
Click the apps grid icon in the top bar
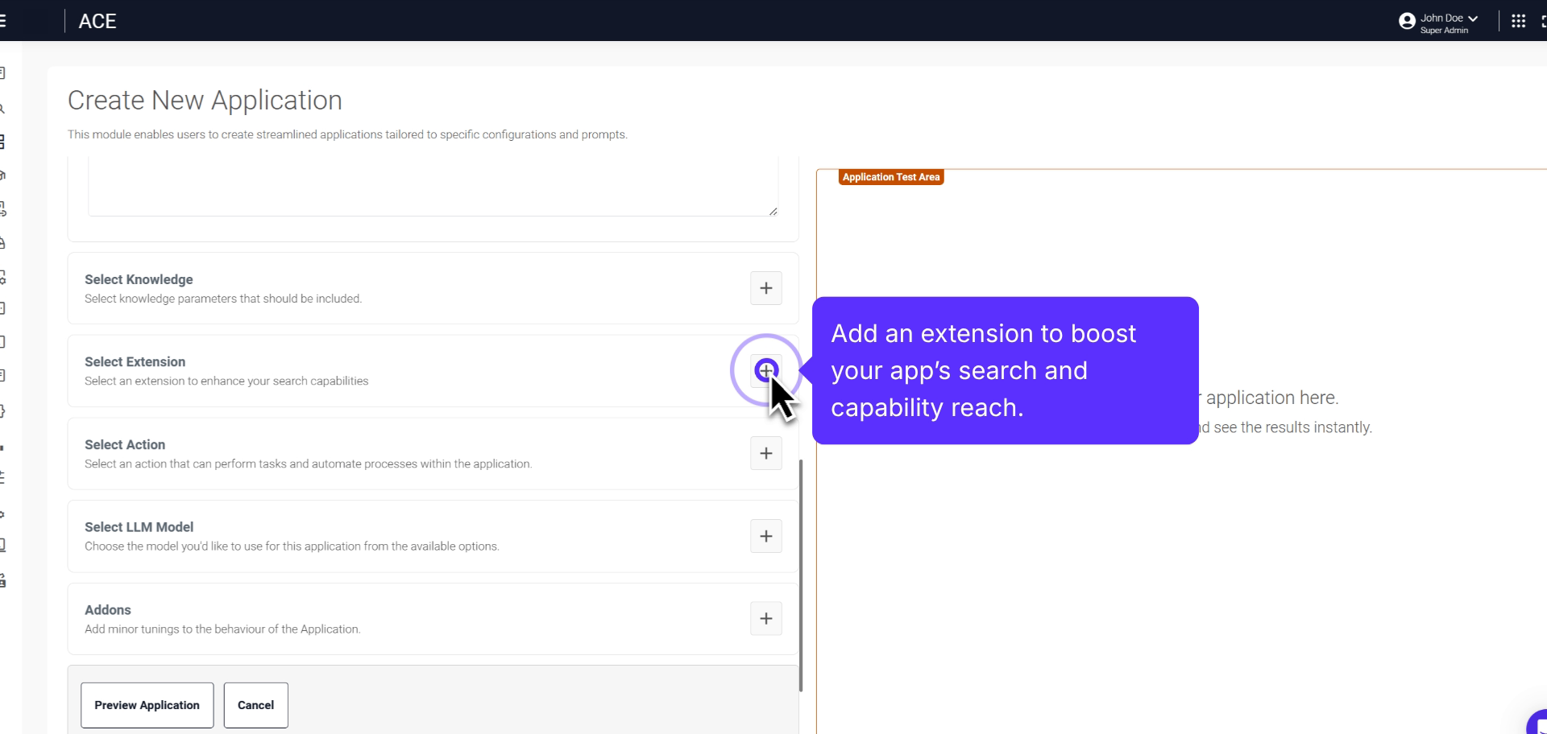coord(1518,21)
